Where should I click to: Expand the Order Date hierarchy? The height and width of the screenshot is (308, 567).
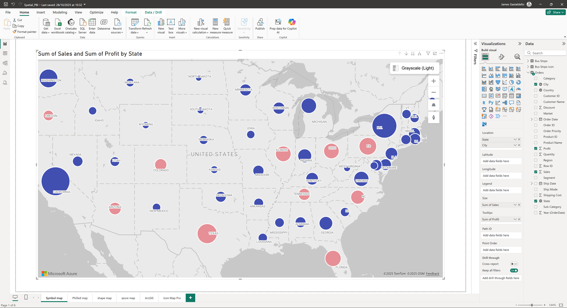coord(532,119)
